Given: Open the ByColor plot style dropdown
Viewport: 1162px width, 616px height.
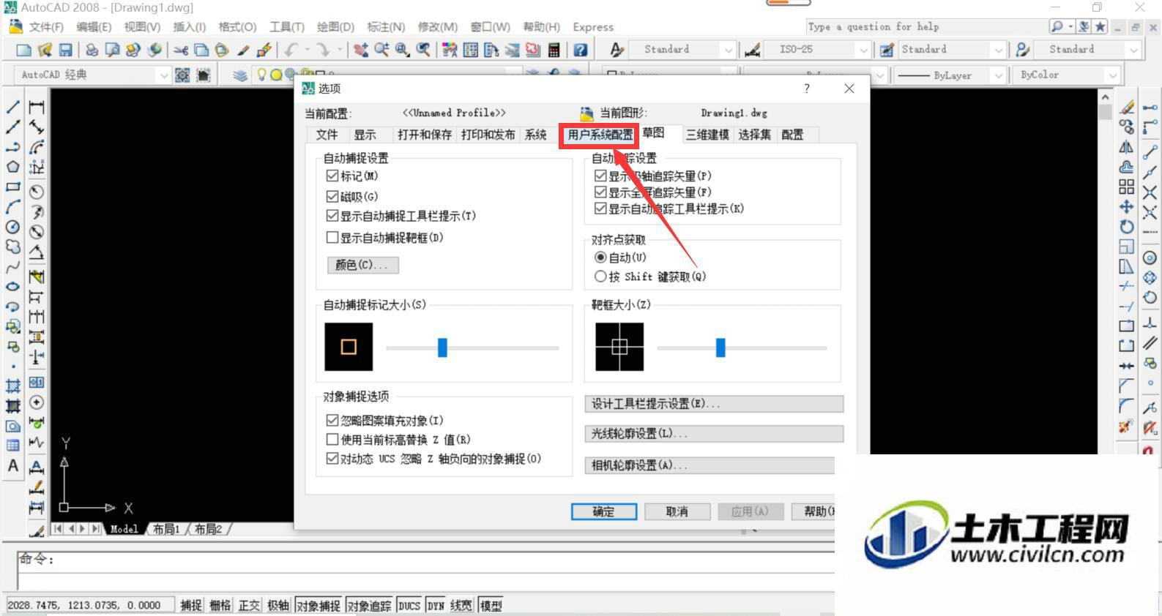Looking at the screenshot, I should tap(1113, 75).
